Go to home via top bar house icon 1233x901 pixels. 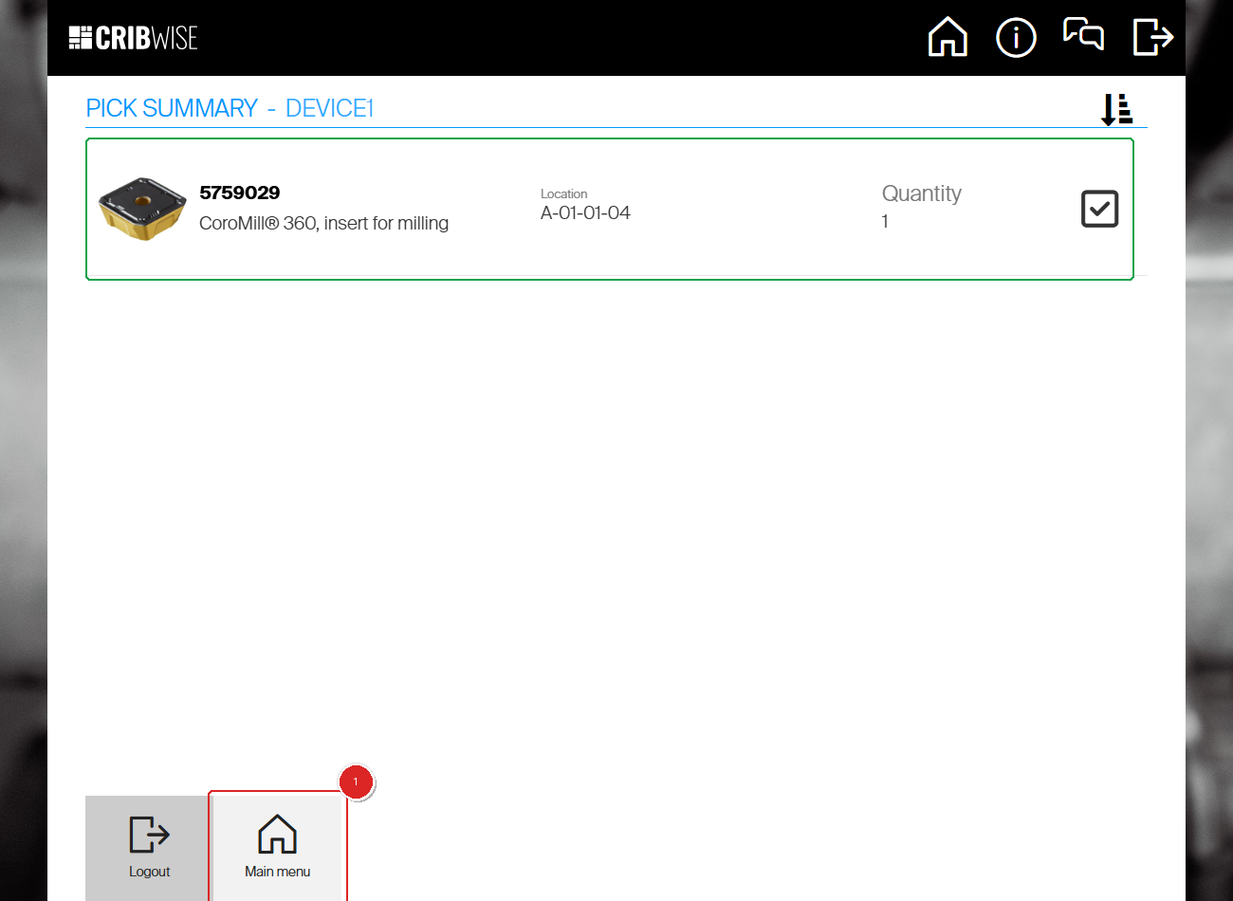tap(948, 38)
